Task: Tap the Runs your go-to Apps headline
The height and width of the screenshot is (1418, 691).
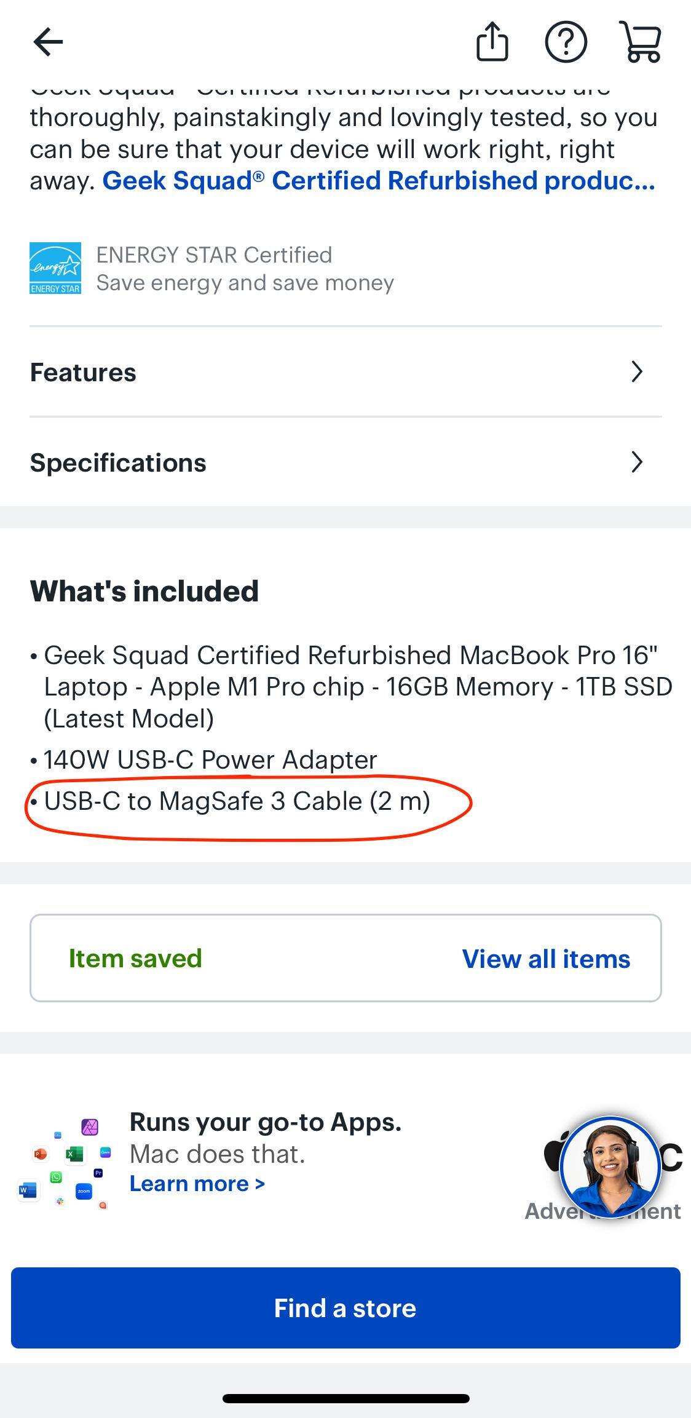Action: pos(265,1122)
